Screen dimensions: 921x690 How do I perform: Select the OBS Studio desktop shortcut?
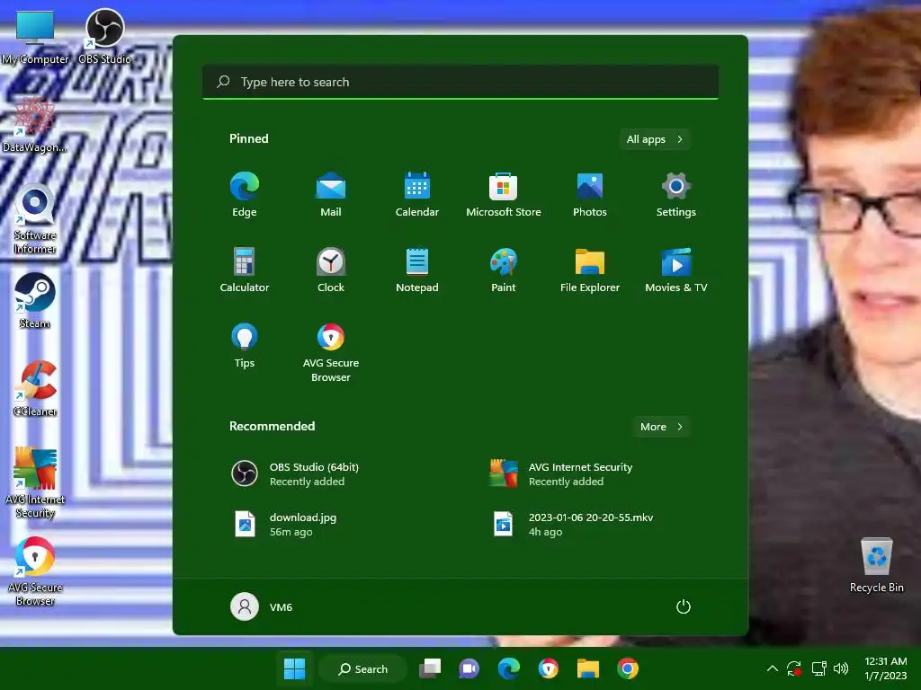[x=104, y=36]
